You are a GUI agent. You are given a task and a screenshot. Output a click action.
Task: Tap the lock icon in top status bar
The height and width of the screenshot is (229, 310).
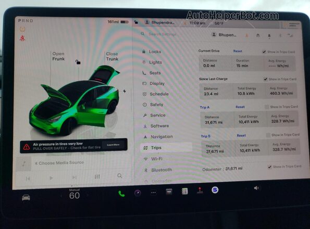[136, 22]
